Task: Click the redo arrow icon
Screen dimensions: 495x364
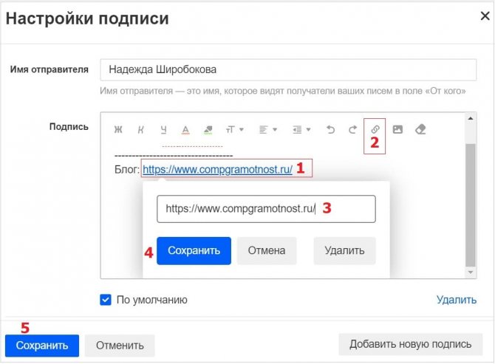Action: tap(352, 130)
